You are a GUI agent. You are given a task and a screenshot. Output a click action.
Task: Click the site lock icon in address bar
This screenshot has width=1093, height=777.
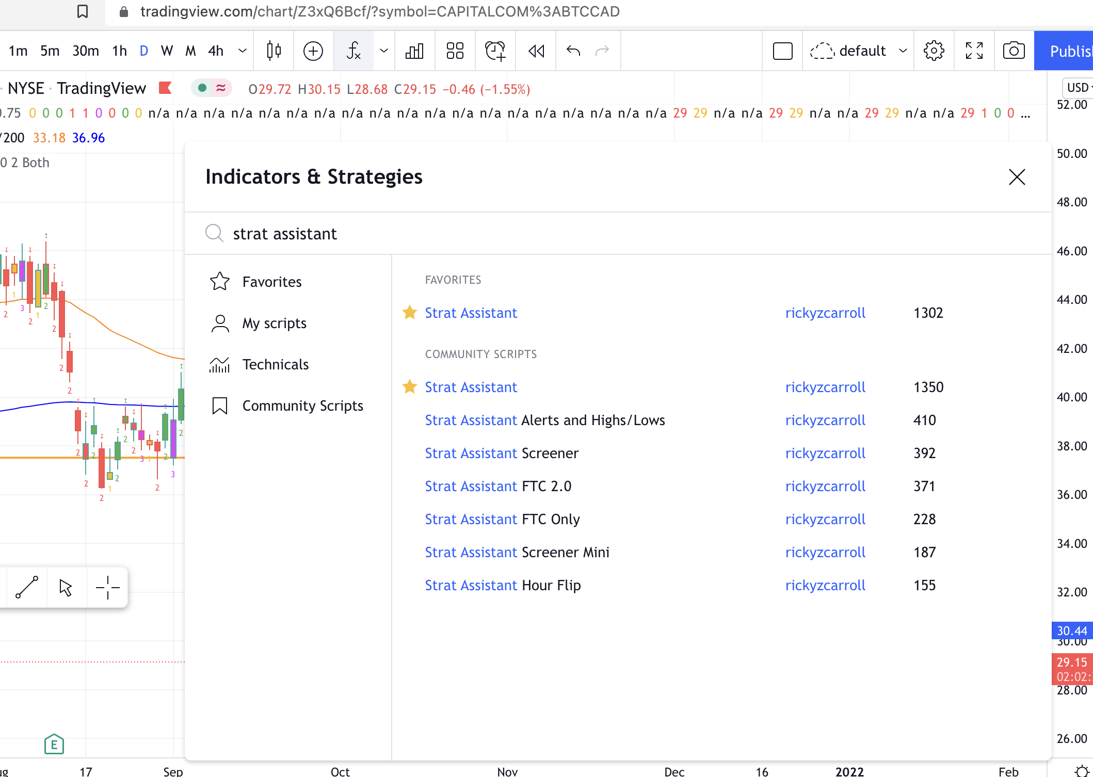click(x=123, y=11)
